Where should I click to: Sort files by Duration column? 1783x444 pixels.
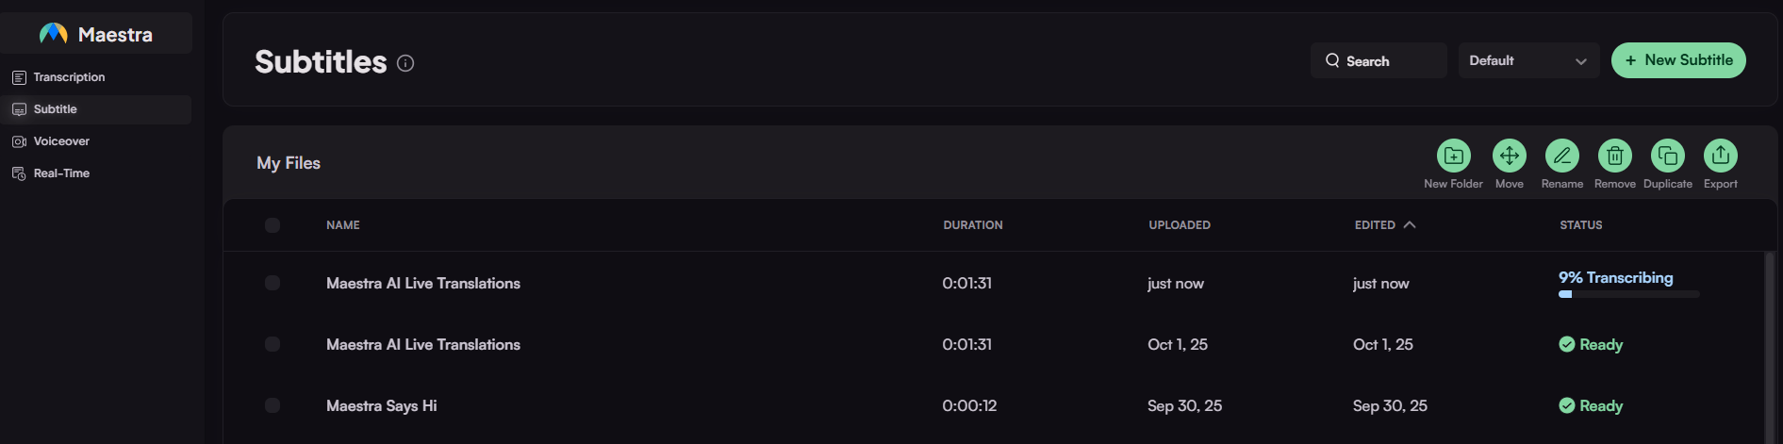tap(972, 225)
